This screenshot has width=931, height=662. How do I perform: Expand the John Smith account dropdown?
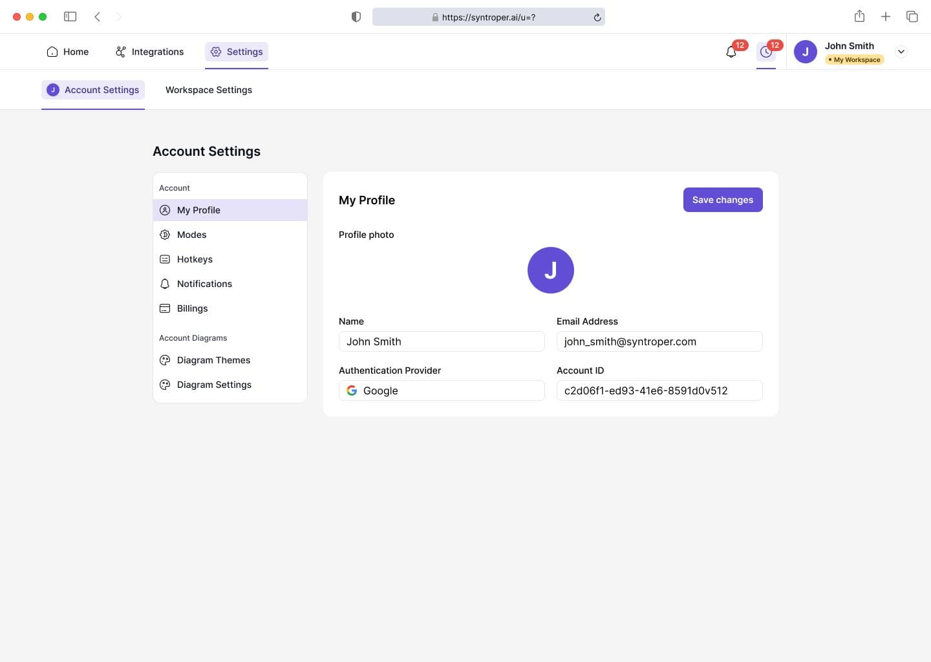pyautogui.click(x=901, y=52)
